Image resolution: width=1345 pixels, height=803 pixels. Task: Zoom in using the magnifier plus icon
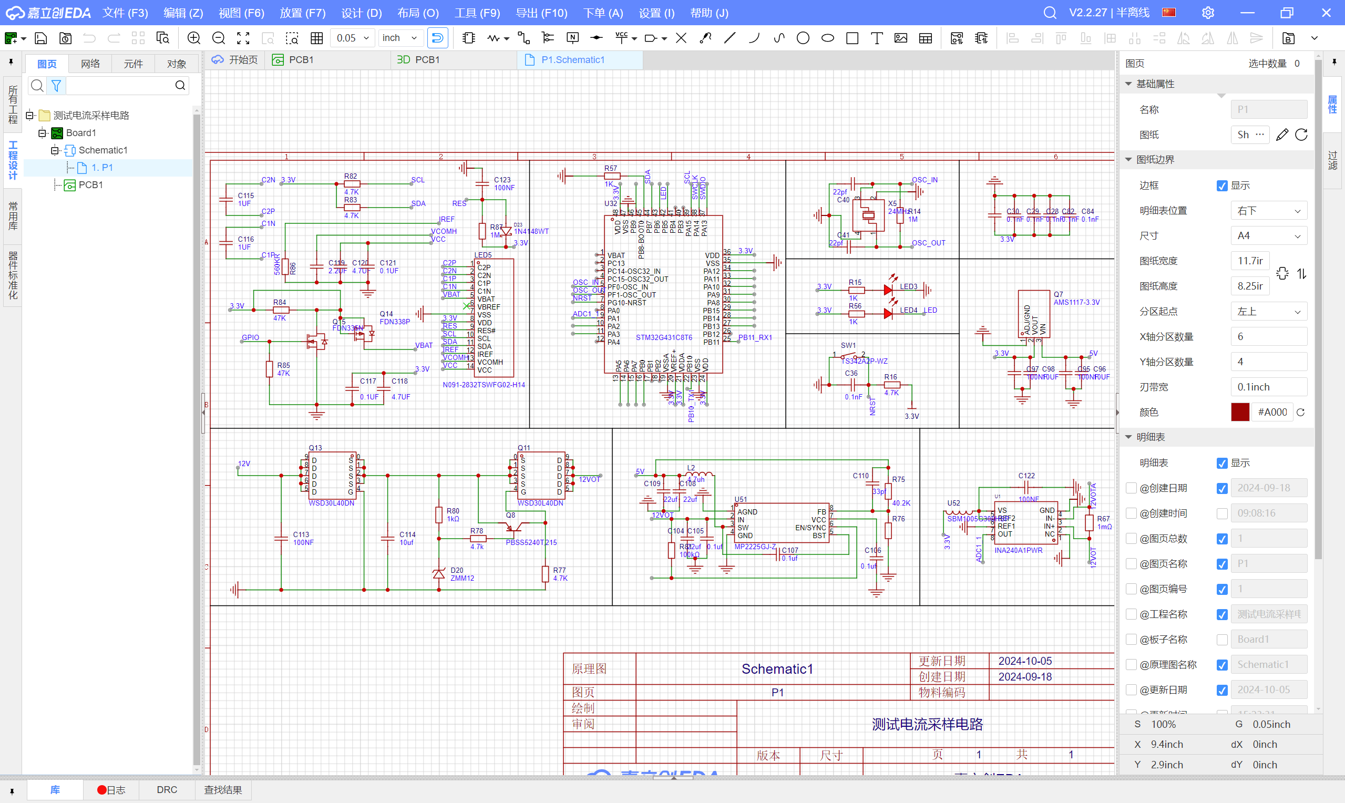[x=194, y=38]
